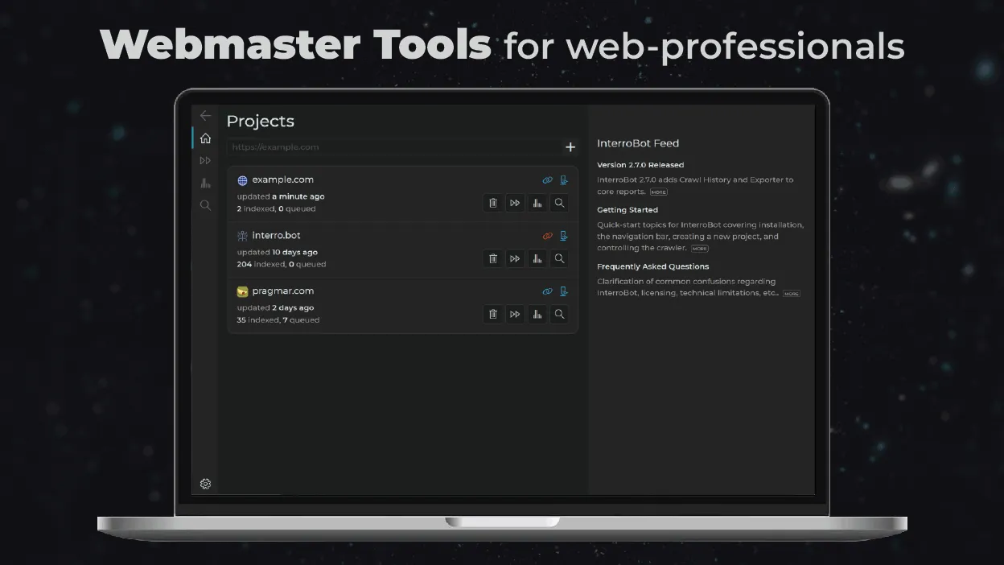This screenshot has height=565, width=1004.
Task: Click the 'Projects' heading
Action: (260, 121)
